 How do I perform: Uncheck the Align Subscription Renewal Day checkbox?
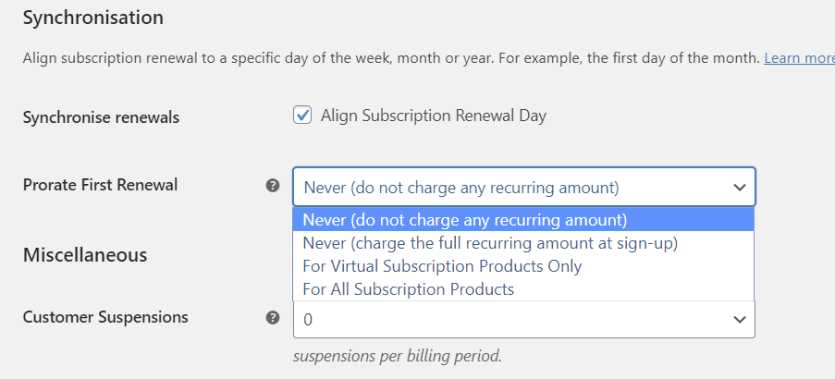(x=302, y=116)
